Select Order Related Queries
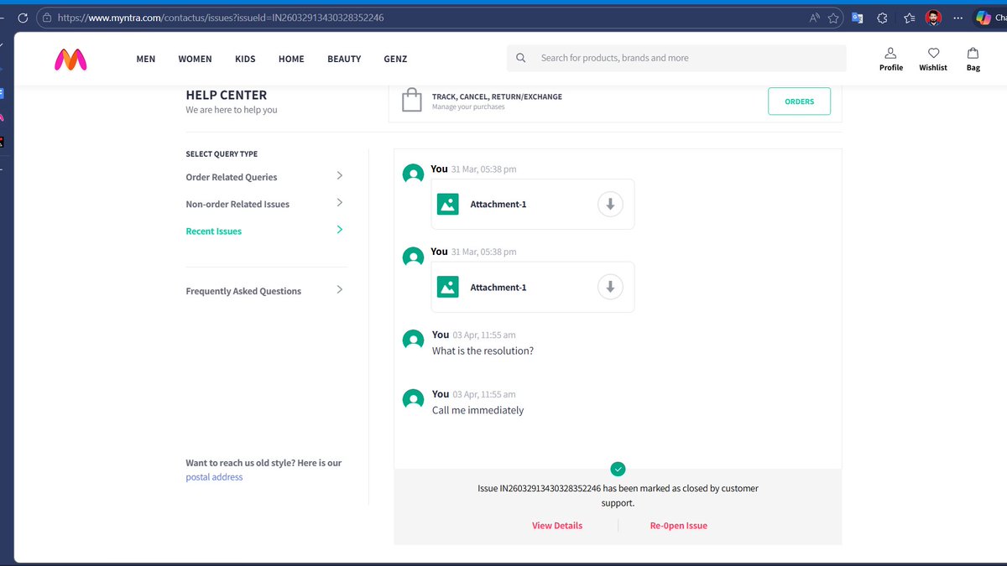This screenshot has width=1007, height=566. (x=232, y=177)
